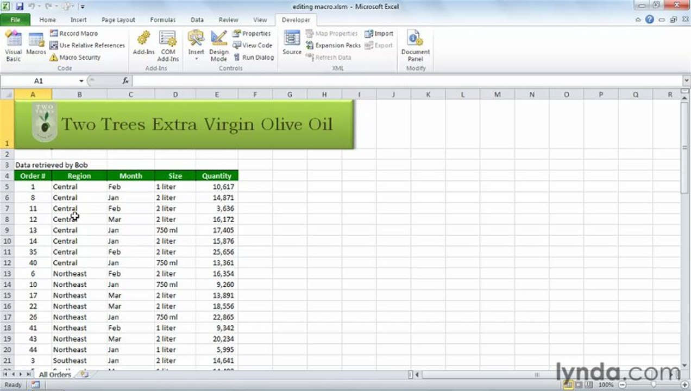Start Record Macro
This screenshot has width=691, height=391.
coord(74,34)
